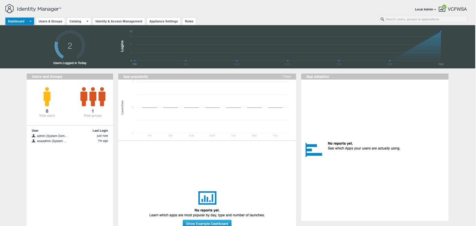Click the Launches axis label
476x226 pixels.
coord(122,107)
